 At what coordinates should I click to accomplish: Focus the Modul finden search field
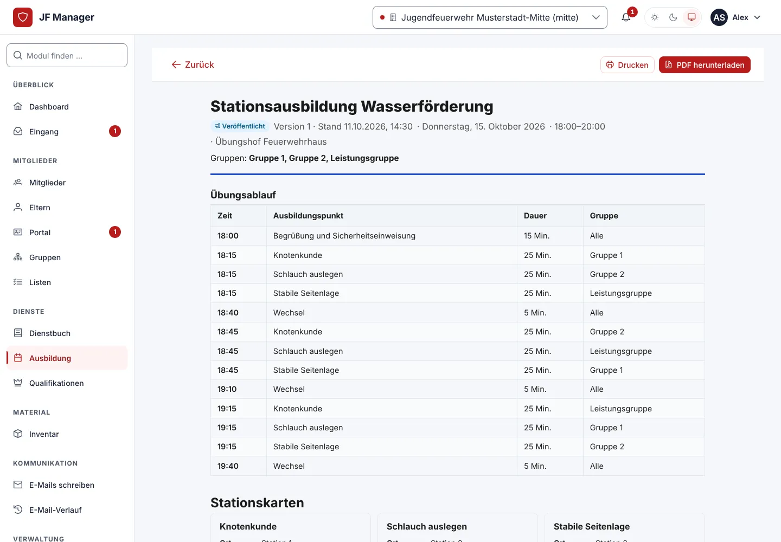coord(67,55)
